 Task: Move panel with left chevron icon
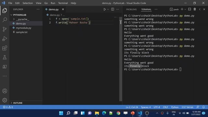click(200, 9)
